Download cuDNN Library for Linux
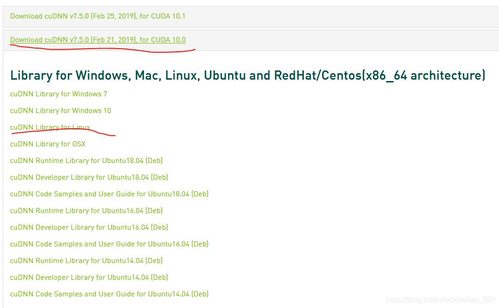This screenshot has width=499, height=308. [50, 127]
